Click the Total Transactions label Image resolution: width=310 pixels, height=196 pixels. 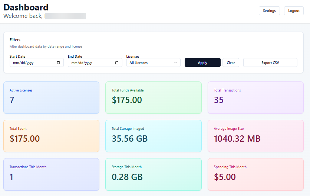click(227, 90)
